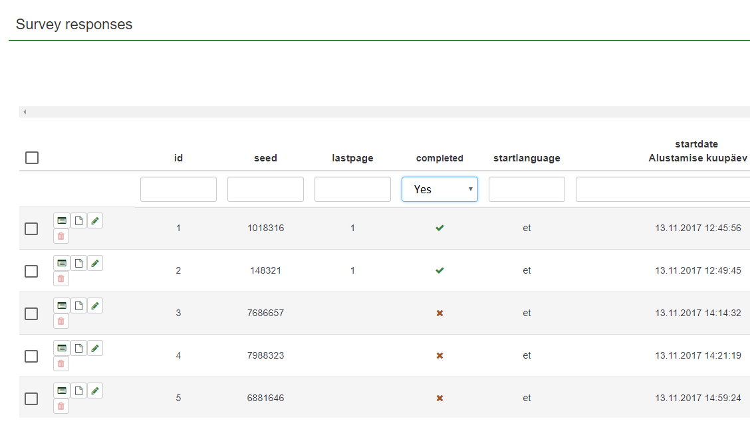The height and width of the screenshot is (433, 750).
Task: Open the completed filter dropdown showing Yes
Action: [x=439, y=189]
